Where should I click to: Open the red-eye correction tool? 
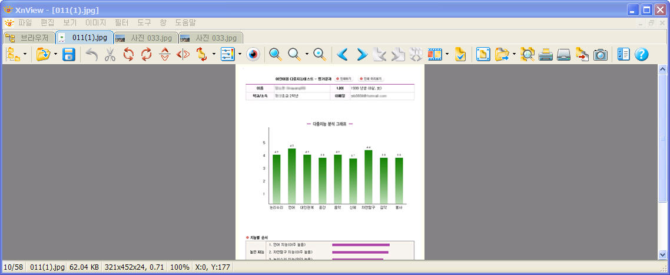pos(253,55)
